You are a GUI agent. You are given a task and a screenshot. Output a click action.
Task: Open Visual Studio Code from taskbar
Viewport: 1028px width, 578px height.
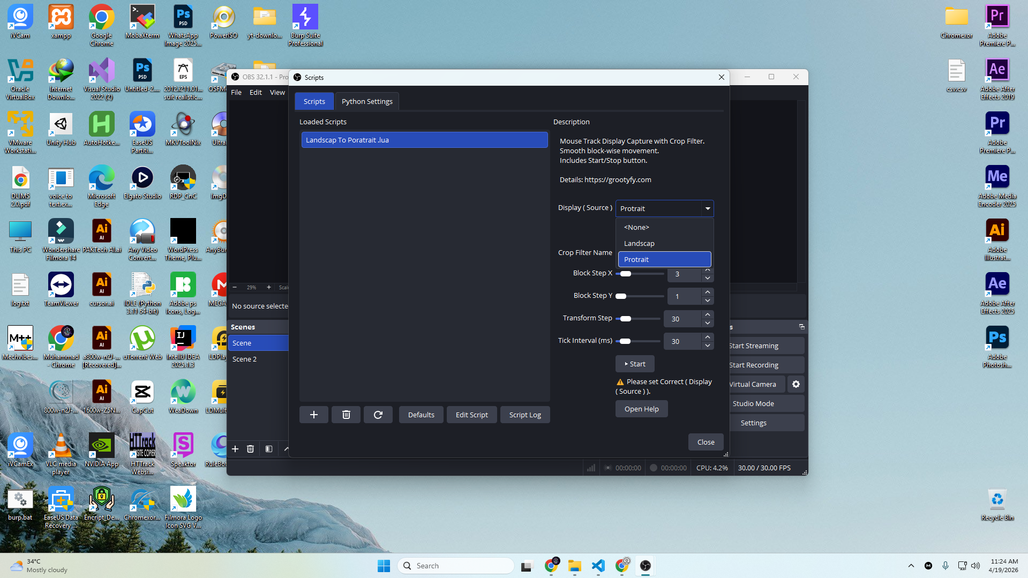(x=598, y=566)
